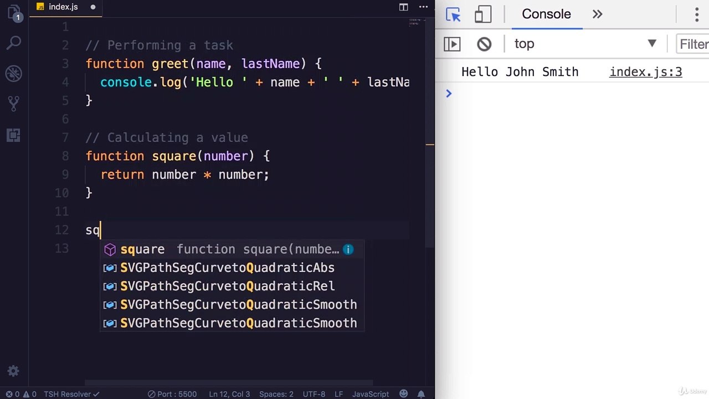Screen dimensions: 709x399
Task: Toggle the element inspector picker
Action: coord(453,14)
